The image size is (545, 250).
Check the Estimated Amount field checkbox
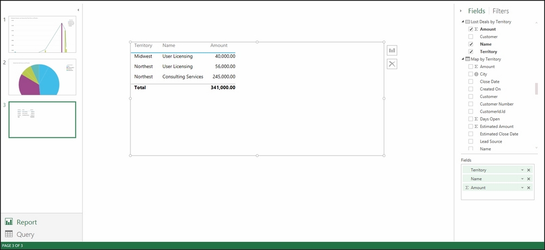tap(471, 126)
